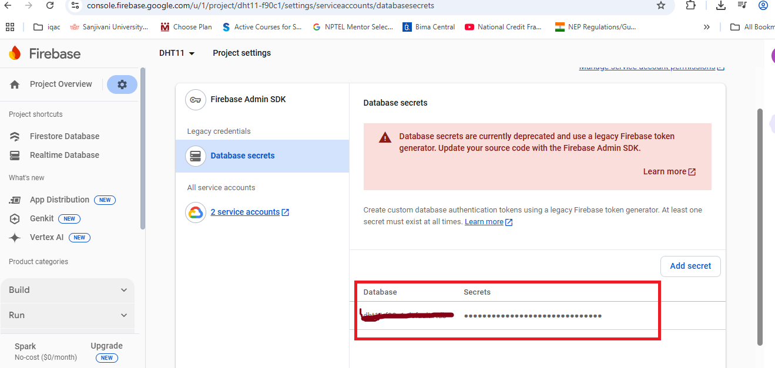This screenshot has height=368, width=775.
Task: Select Firebase Admin SDK tab
Action: pyautogui.click(x=262, y=100)
